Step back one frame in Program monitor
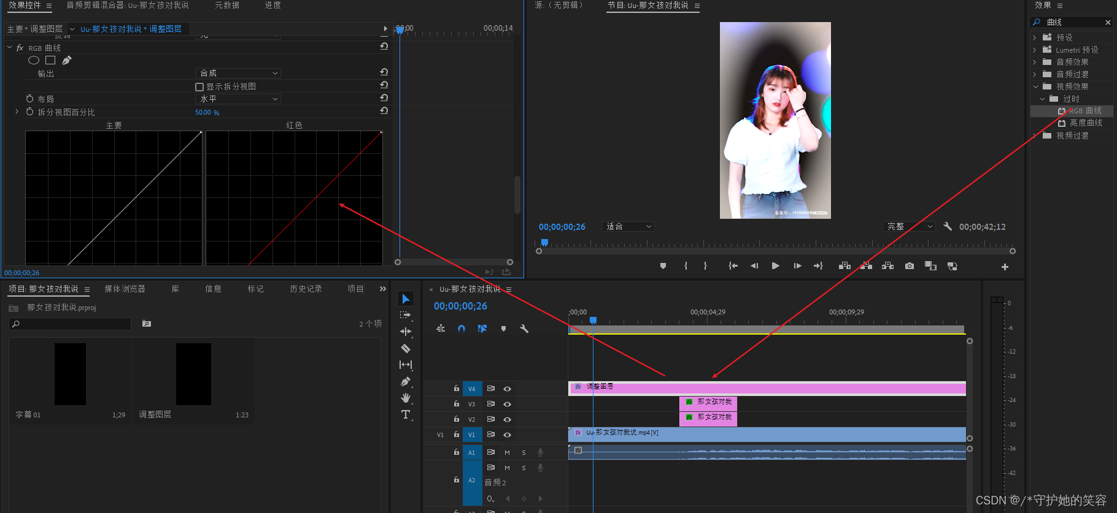Screen dimensions: 1117x513 754,266
